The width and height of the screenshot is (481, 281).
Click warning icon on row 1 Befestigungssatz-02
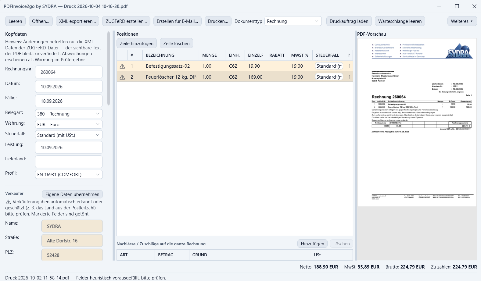(122, 66)
